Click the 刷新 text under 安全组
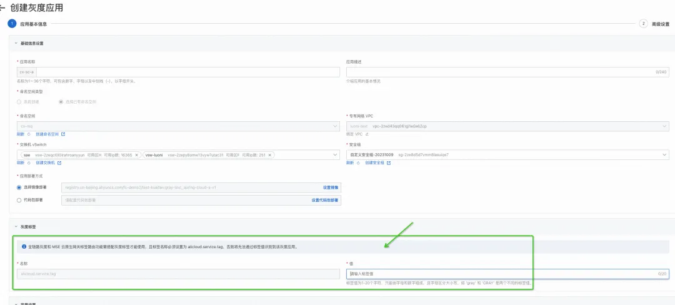Image resolution: width=675 pixels, height=305 pixels. pos(350,163)
